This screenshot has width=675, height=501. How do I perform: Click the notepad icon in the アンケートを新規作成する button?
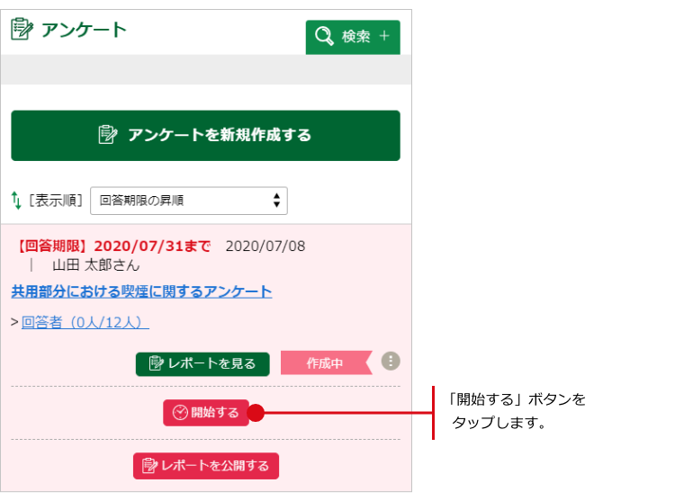tap(108, 135)
